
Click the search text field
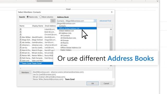pyautogui.click(x=35, y=21)
